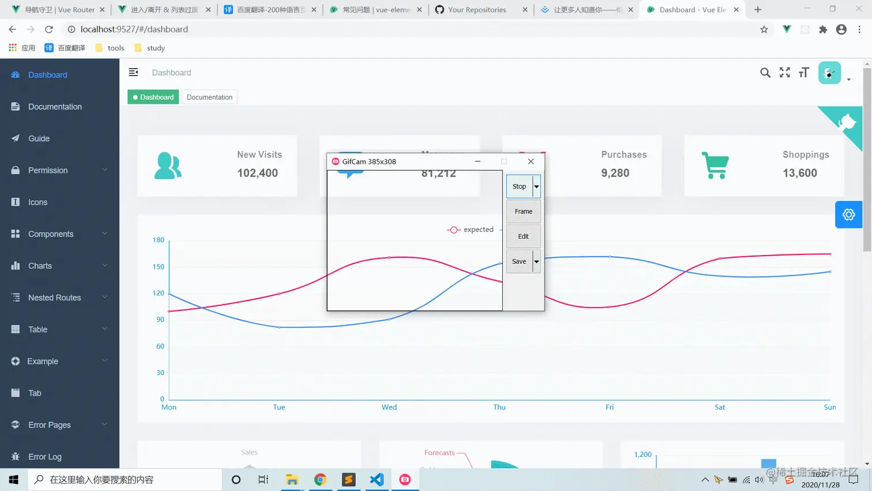Reload the current page
The height and width of the screenshot is (491, 872).
(x=49, y=29)
